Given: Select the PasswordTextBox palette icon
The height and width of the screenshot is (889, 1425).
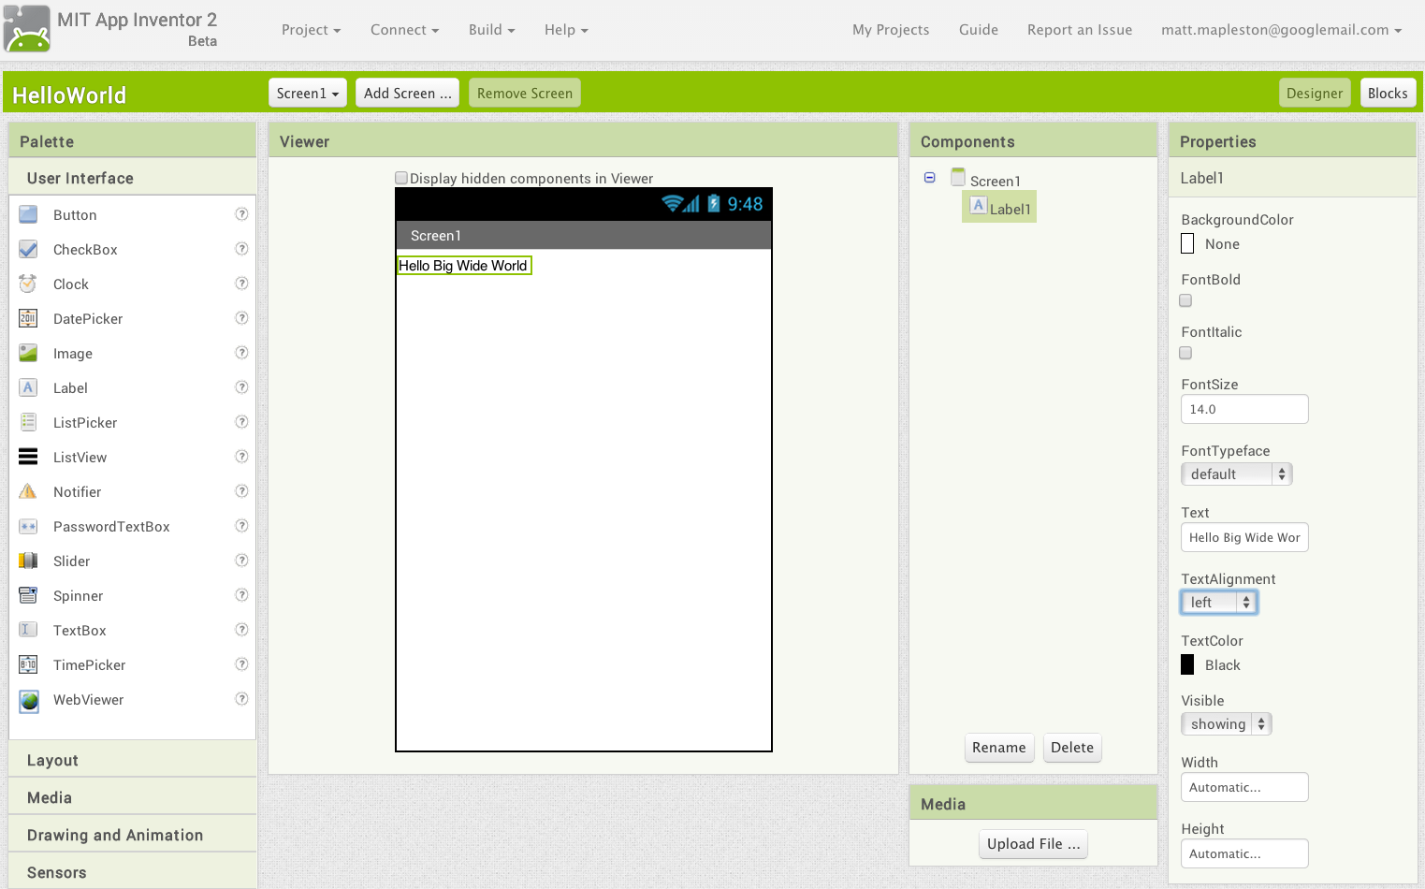Looking at the screenshot, I should point(28,526).
